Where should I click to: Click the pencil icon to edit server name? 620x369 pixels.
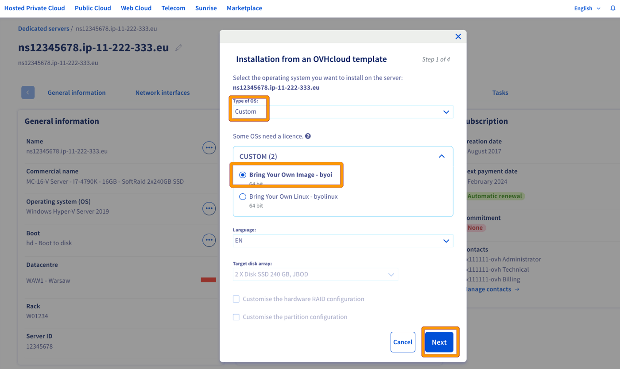[x=178, y=48]
